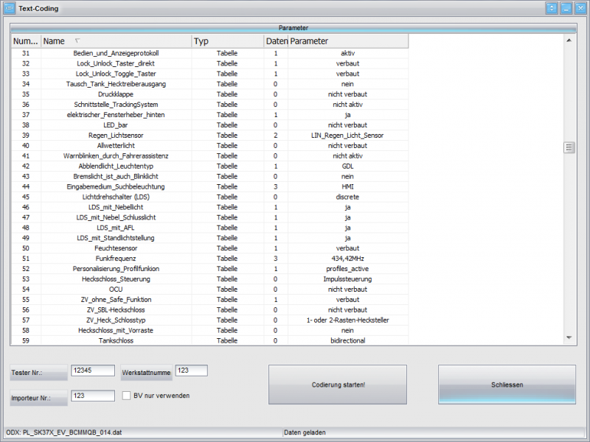Select the Feuchtesensor row
The width and height of the screenshot is (590, 442).
(210, 248)
